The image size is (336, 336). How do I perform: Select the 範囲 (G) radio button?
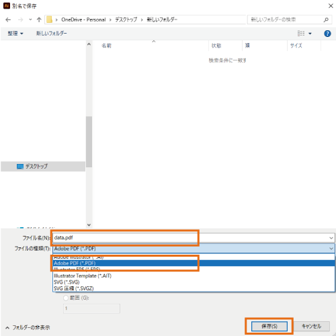pyautogui.click(x=66, y=298)
